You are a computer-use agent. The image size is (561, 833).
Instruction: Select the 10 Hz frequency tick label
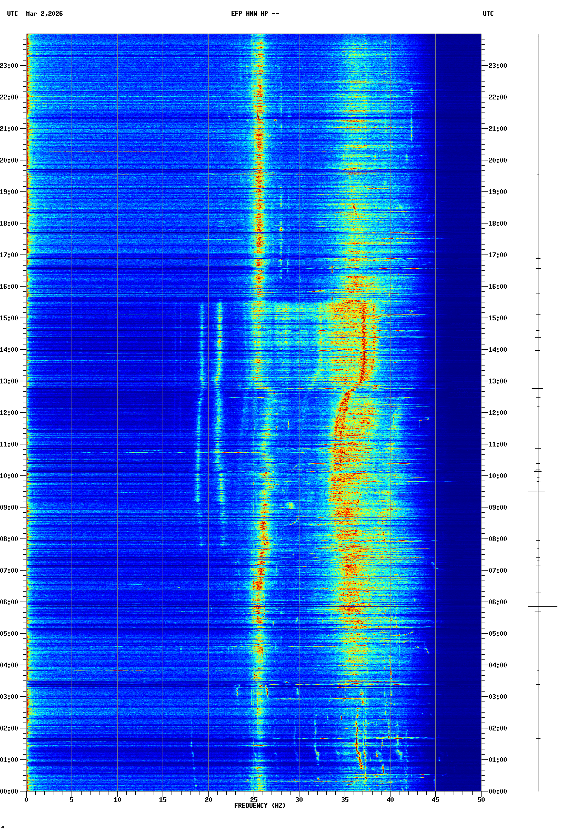[x=117, y=799]
